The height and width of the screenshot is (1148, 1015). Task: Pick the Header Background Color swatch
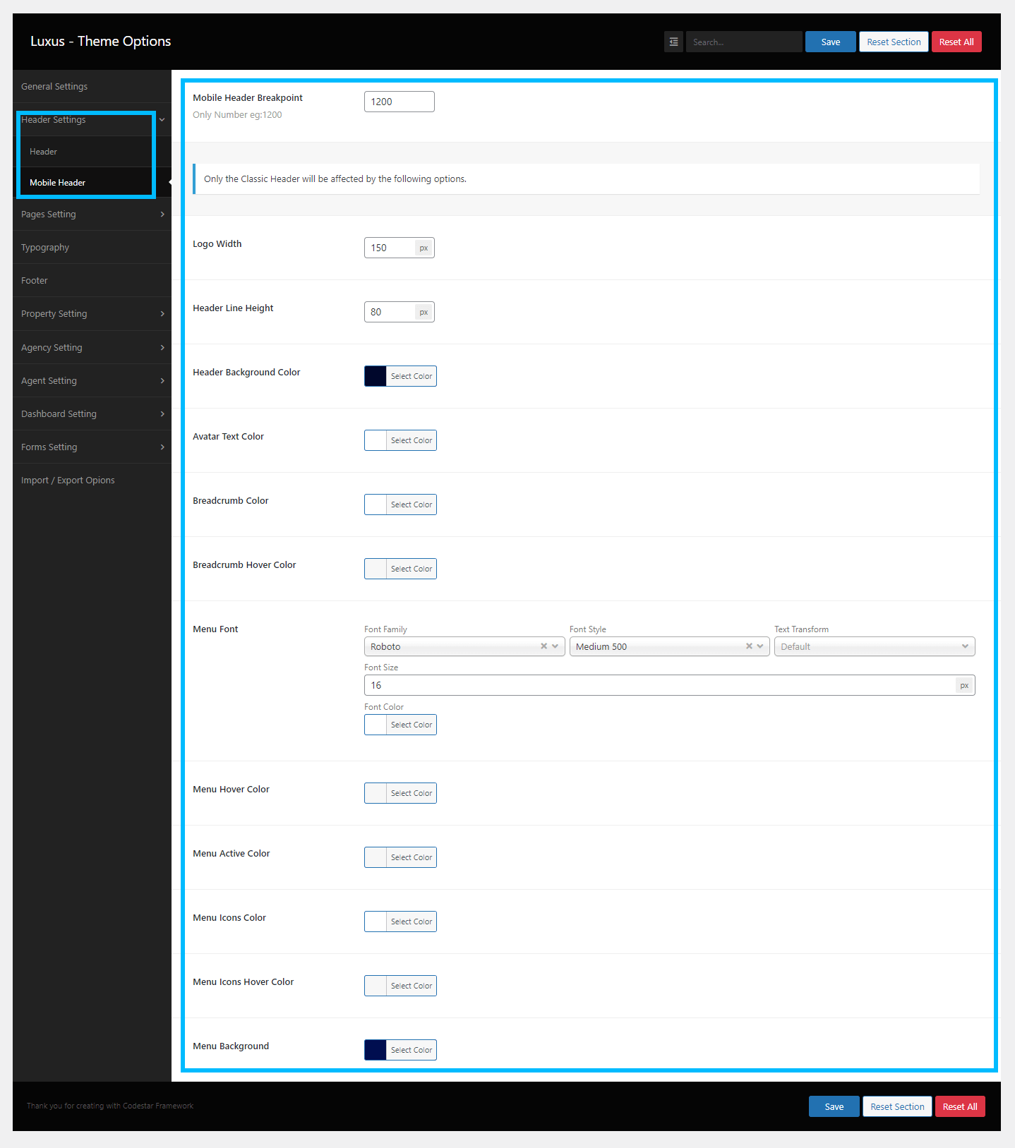(376, 376)
